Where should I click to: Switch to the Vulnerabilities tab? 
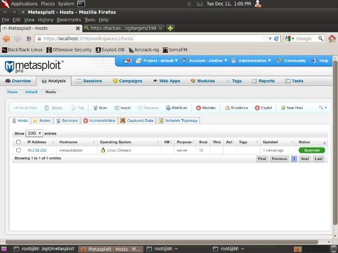pyautogui.click(x=99, y=121)
